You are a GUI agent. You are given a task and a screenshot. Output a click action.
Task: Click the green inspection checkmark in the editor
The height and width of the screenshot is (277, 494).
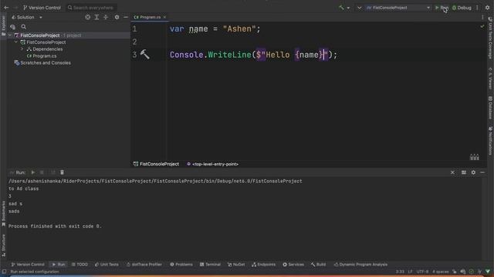click(x=482, y=27)
